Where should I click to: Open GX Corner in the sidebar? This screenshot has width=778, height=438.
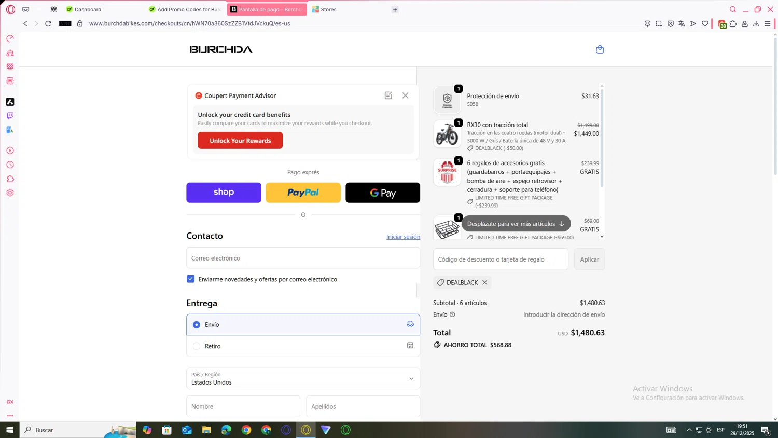(x=10, y=402)
